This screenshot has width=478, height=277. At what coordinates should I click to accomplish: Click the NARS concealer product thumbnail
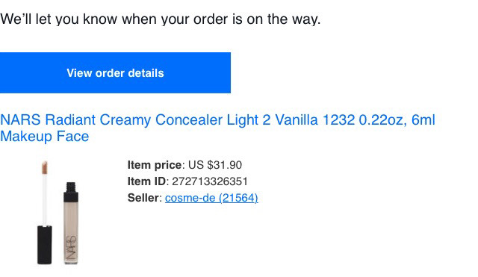tap(58, 212)
